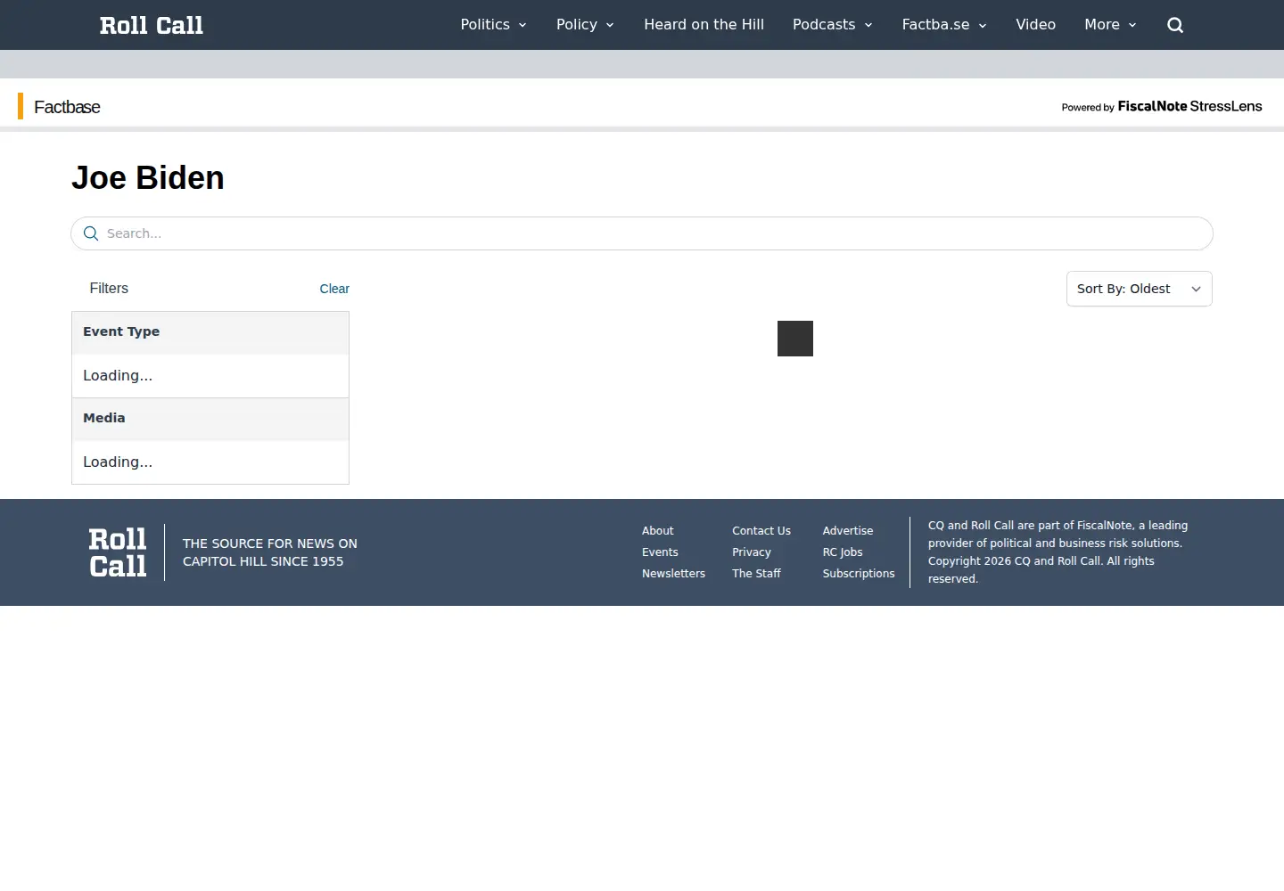Image resolution: width=1284 pixels, height=891 pixels.
Task: Open the Newsletters footer link
Action: point(673,574)
